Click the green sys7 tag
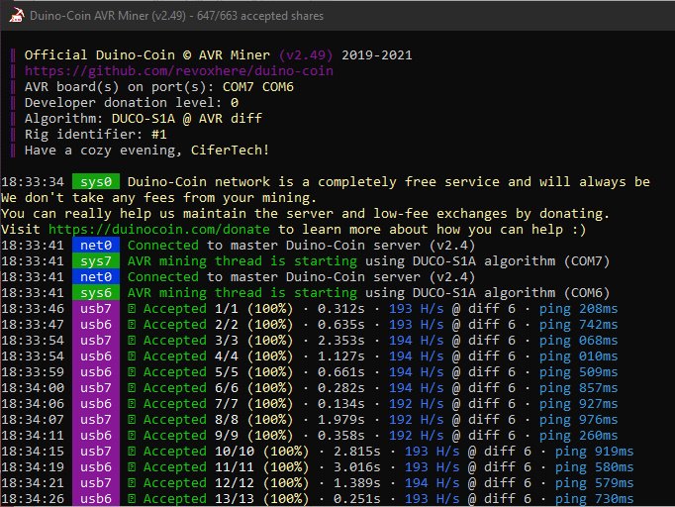The height and width of the screenshot is (507, 675). tap(96, 261)
